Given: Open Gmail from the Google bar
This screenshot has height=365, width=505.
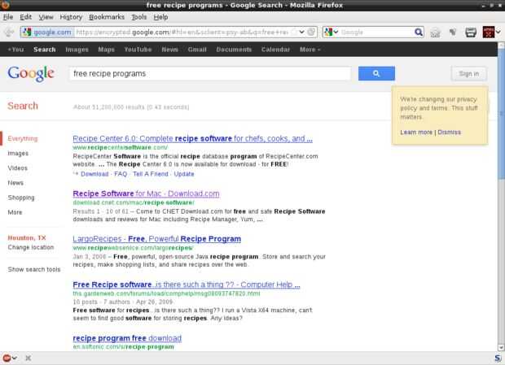Looking at the screenshot, I should tap(197, 50).
